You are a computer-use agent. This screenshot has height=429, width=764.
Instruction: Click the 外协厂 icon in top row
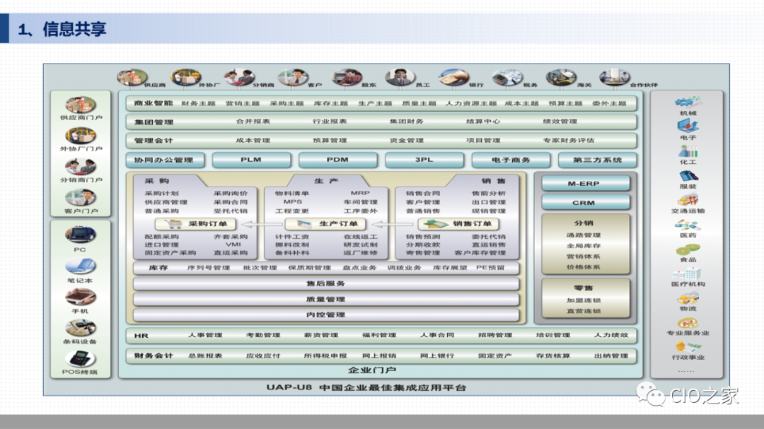click(x=185, y=78)
